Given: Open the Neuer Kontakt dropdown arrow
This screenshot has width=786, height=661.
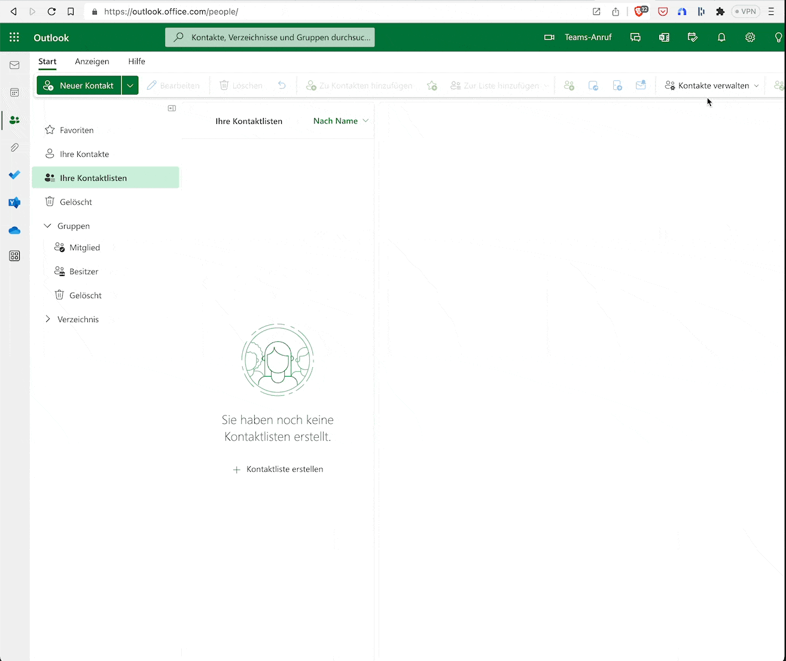Looking at the screenshot, I should [130, 86].
